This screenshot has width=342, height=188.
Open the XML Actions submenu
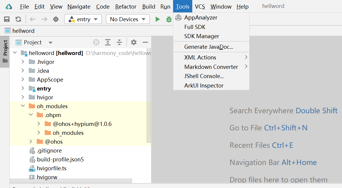pyautogui.click(x=211, y=57)
